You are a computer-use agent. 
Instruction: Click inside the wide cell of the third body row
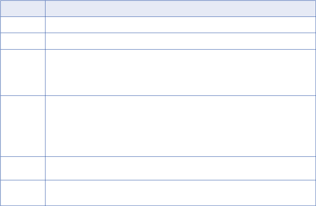(180, 73)
